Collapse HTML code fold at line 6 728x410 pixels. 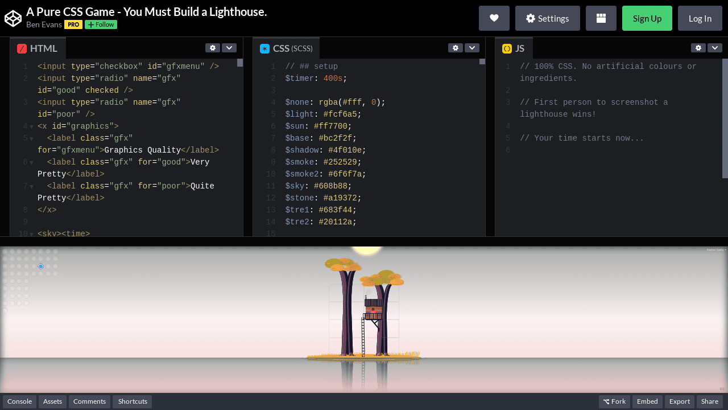tap(31, 163)
